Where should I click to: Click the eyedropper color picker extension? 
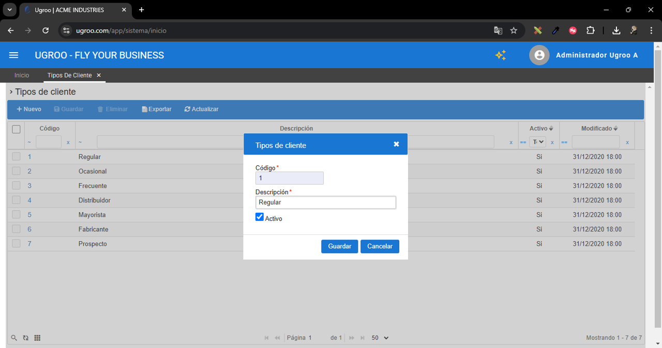pos(555,30)
